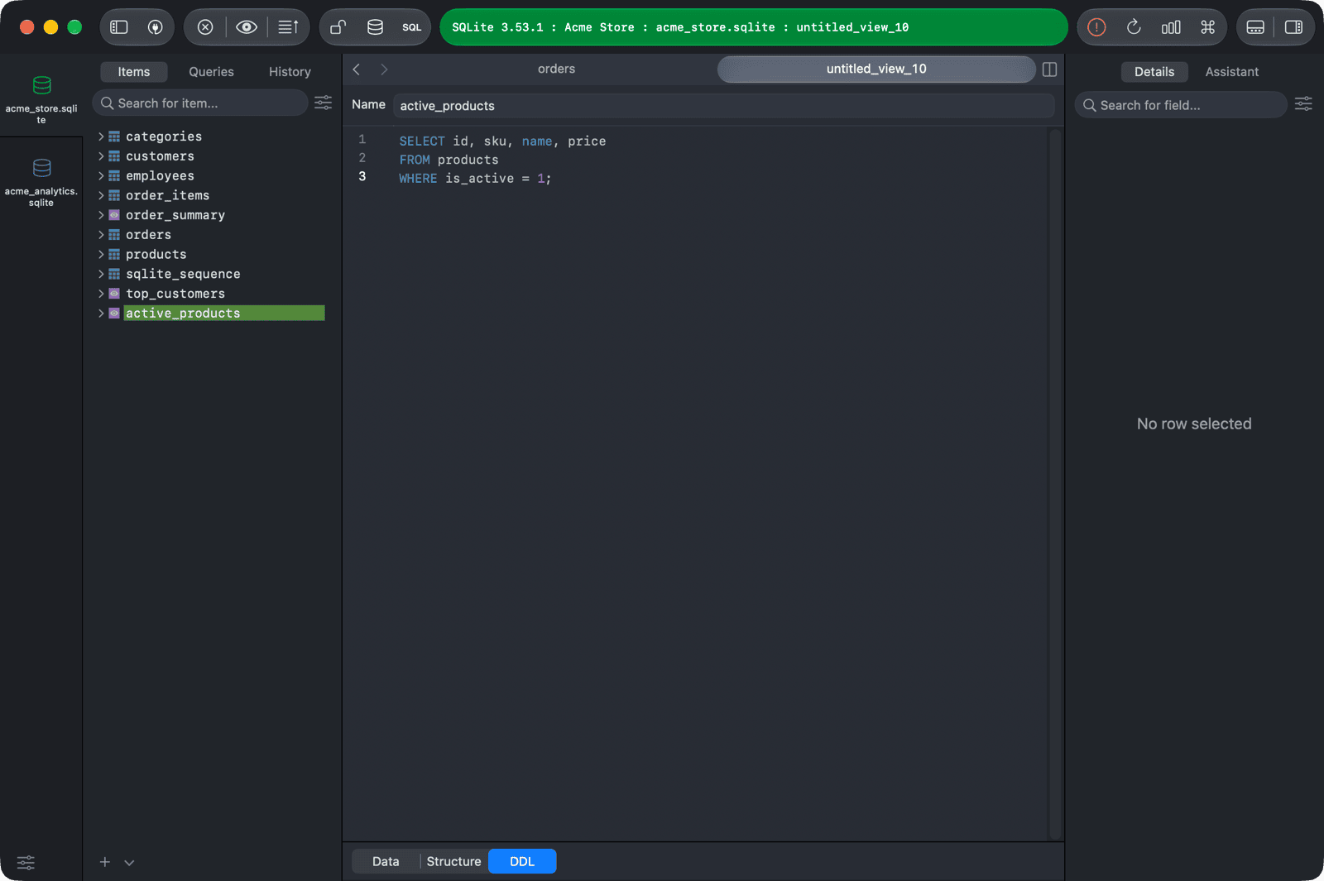Open item list filter settings icon
Viewport: 1324px width, 881px height.
[323, 103]
